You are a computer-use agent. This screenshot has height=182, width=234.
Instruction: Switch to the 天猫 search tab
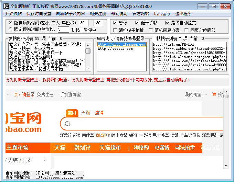[x=85, y=113]
